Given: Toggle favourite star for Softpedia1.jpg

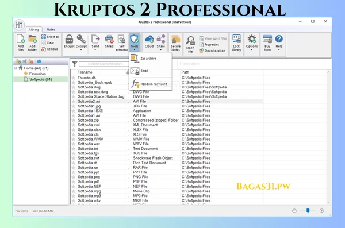Looking at the screenshot, I should (x=73, y=106).
